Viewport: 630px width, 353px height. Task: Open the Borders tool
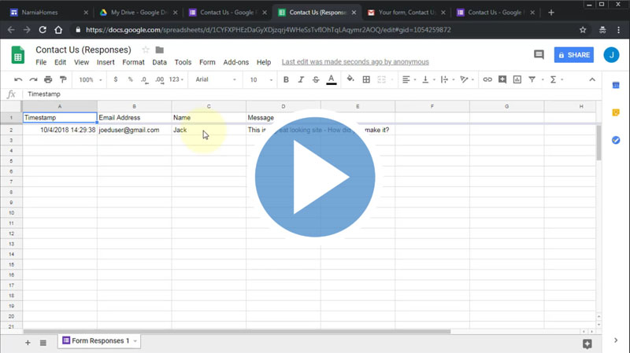pyautogui.click(x=366, y=79)
